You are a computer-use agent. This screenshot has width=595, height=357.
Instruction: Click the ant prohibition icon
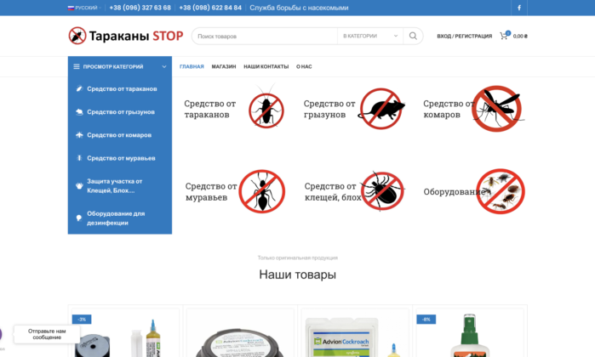point(261,190)
